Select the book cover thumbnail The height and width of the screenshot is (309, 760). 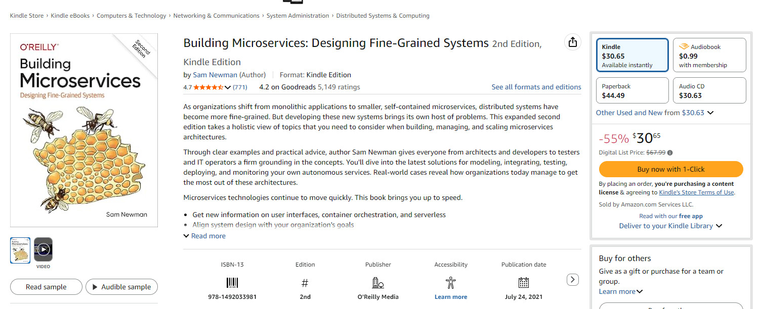coord(20,250)
